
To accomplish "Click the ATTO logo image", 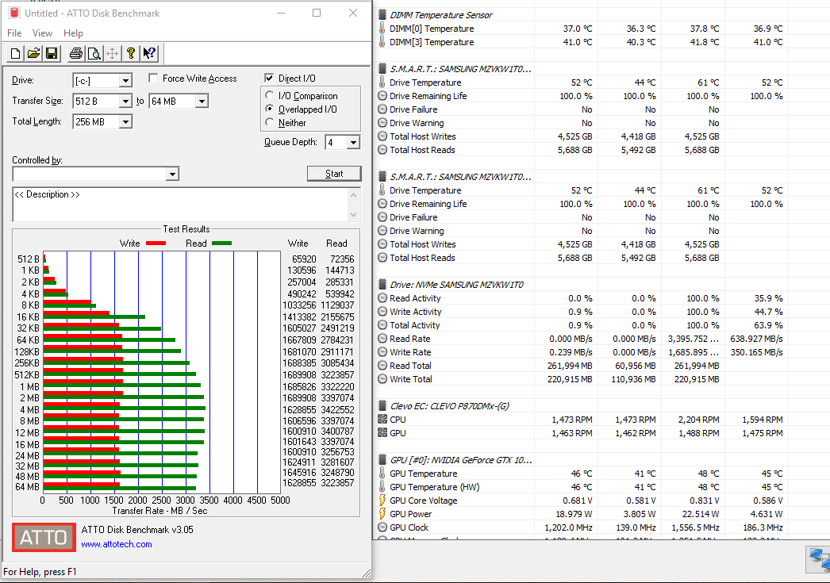I will (x=44, y=537).
